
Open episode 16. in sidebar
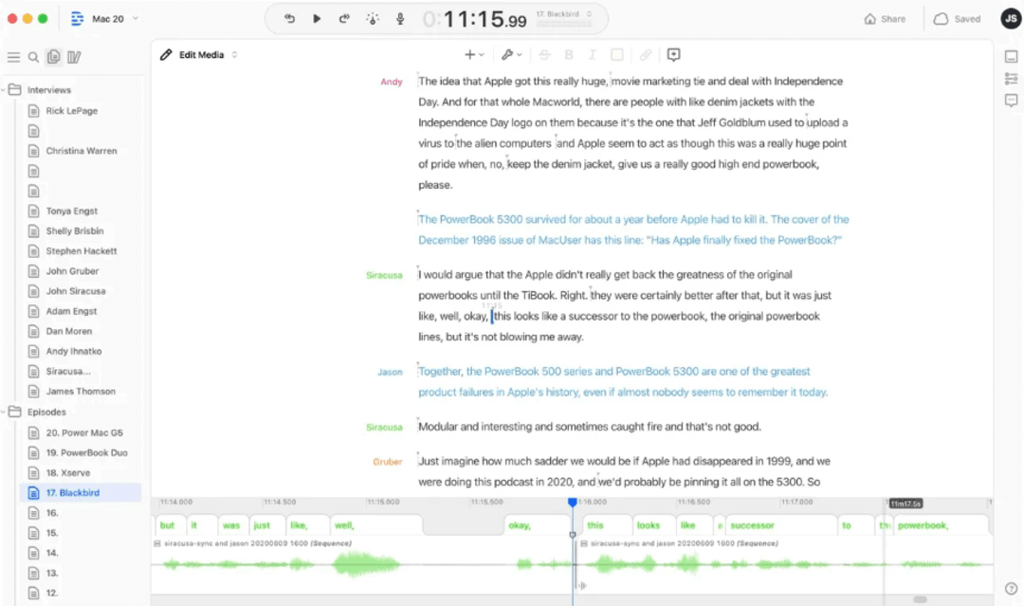pos(51,513)
